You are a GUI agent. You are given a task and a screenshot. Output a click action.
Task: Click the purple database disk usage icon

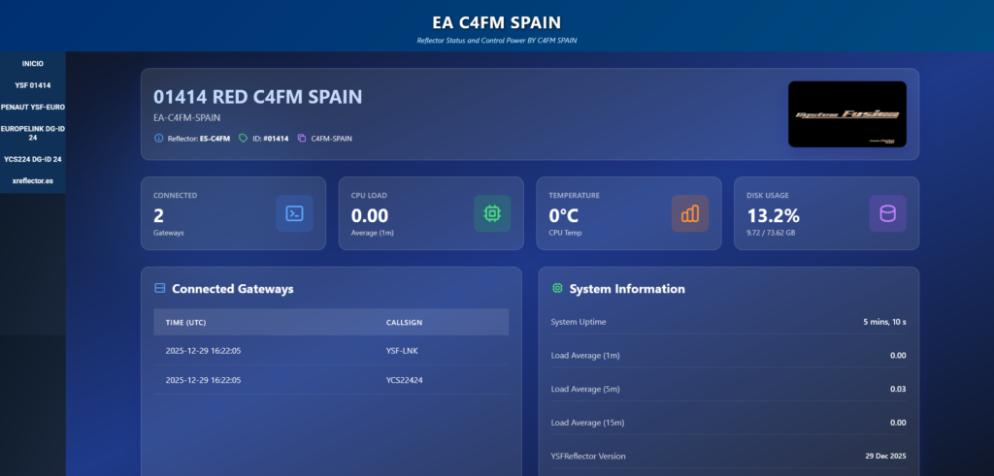coord(887,213)
